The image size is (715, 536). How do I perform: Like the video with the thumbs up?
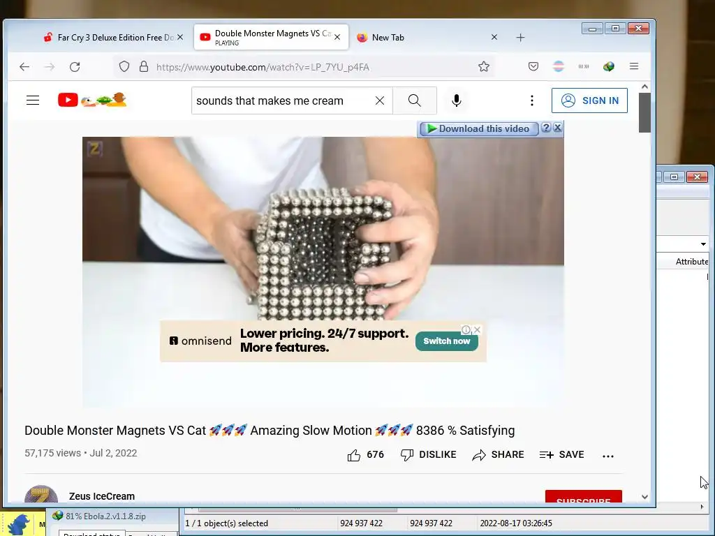[365, 455]
